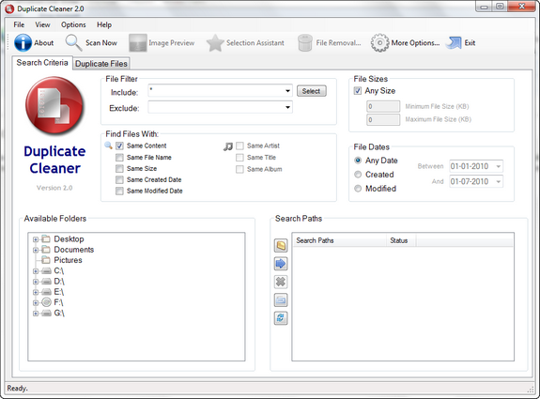Tick the Same Album checkbox
540x399 pixels.
tap(239, 169)
